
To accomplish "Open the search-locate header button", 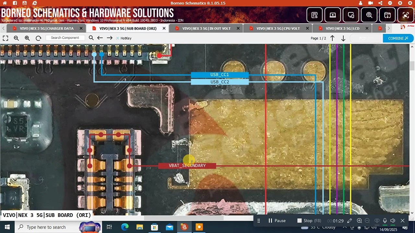I will pos(369,15).
